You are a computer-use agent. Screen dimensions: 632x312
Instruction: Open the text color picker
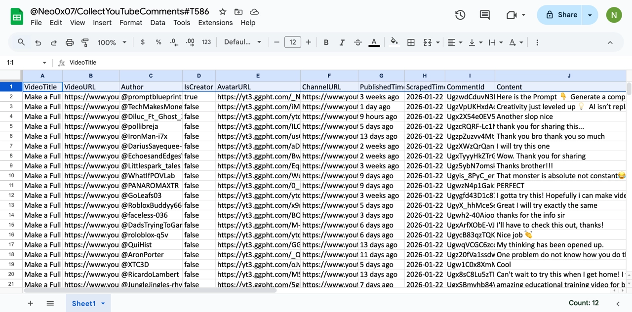coord(374,42)
